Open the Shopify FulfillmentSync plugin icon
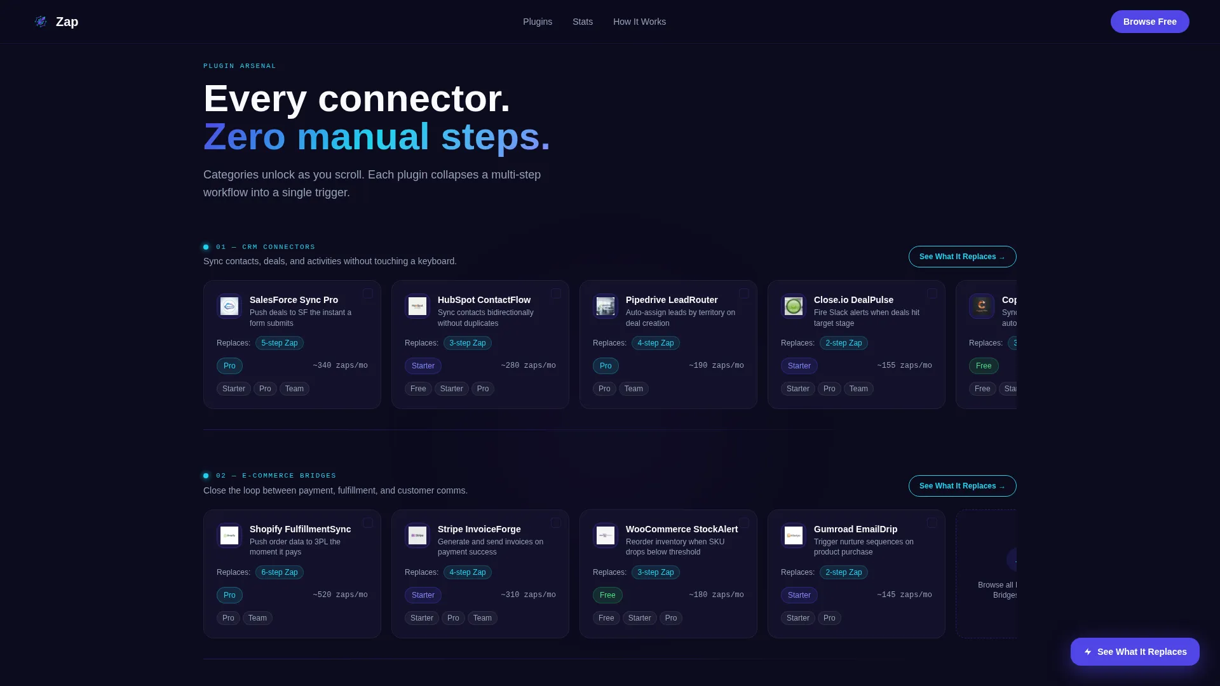Screen dimensions: 1220x686 click(229, 535)
